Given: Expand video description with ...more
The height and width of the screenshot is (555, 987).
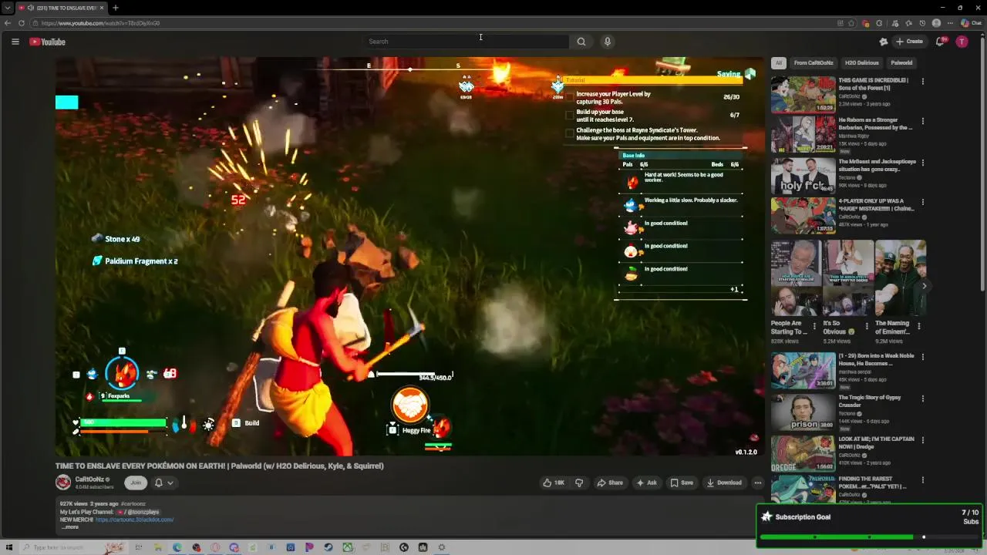Looking at the screenshot, I should coord(69,527).
